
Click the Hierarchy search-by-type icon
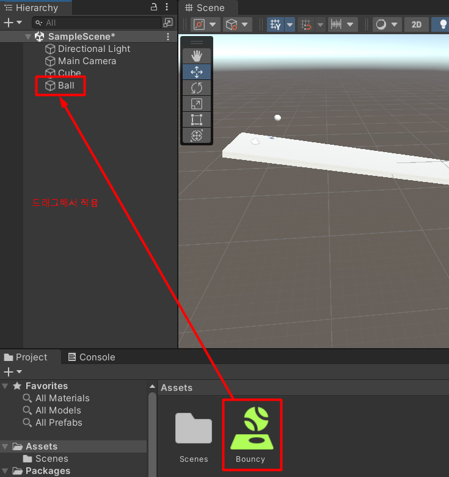click(x=168, y=22)
